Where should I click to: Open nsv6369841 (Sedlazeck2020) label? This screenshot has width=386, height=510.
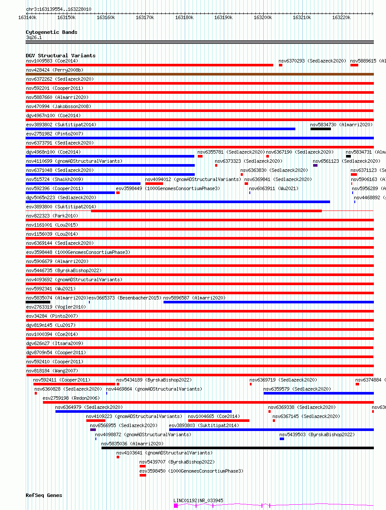278,179
